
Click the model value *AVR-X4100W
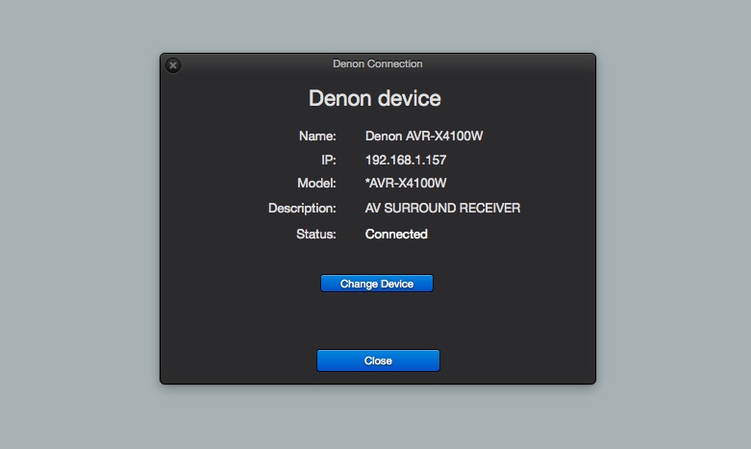tap(406, 184)
